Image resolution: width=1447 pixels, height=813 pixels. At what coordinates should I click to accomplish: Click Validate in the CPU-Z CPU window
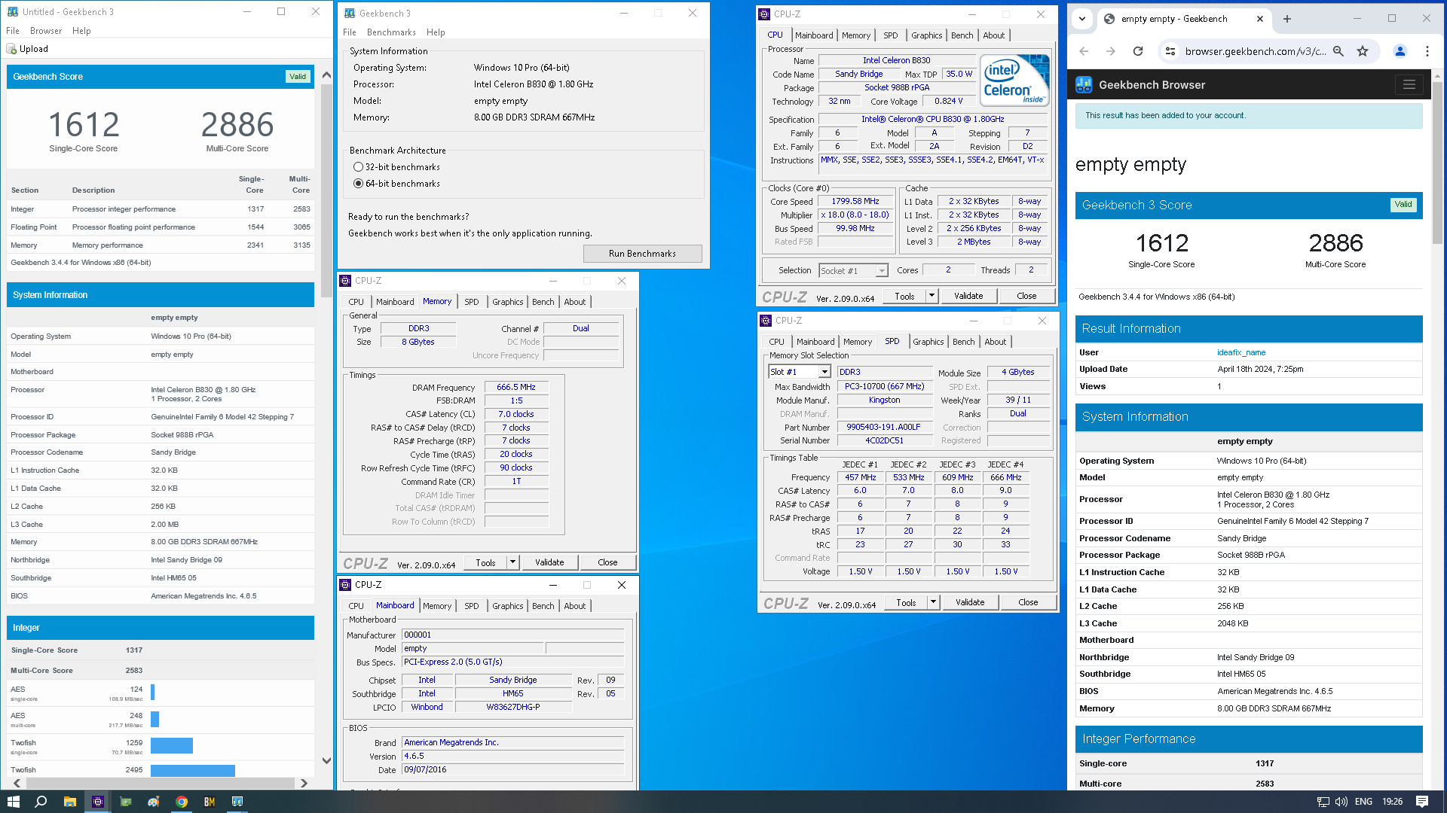click(x=968, y=296)
